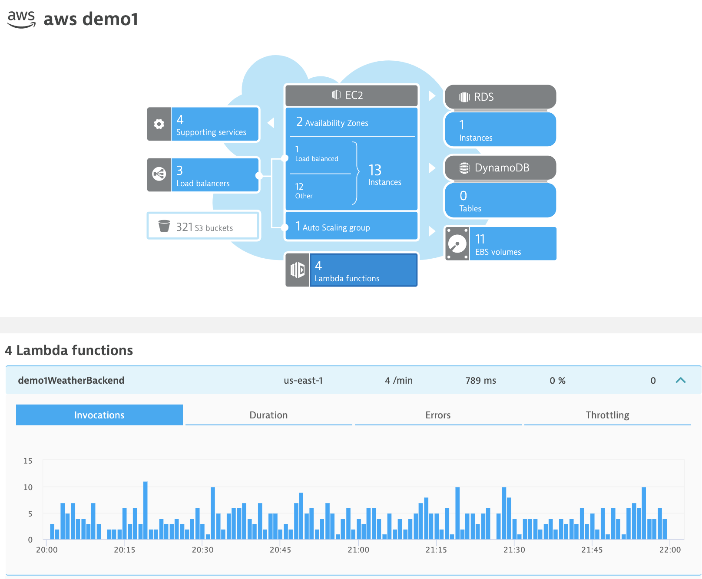The width and height of the screenshot is (702, 579).
Task: Click the 789 ms duration value
Action: click(480, 381)
